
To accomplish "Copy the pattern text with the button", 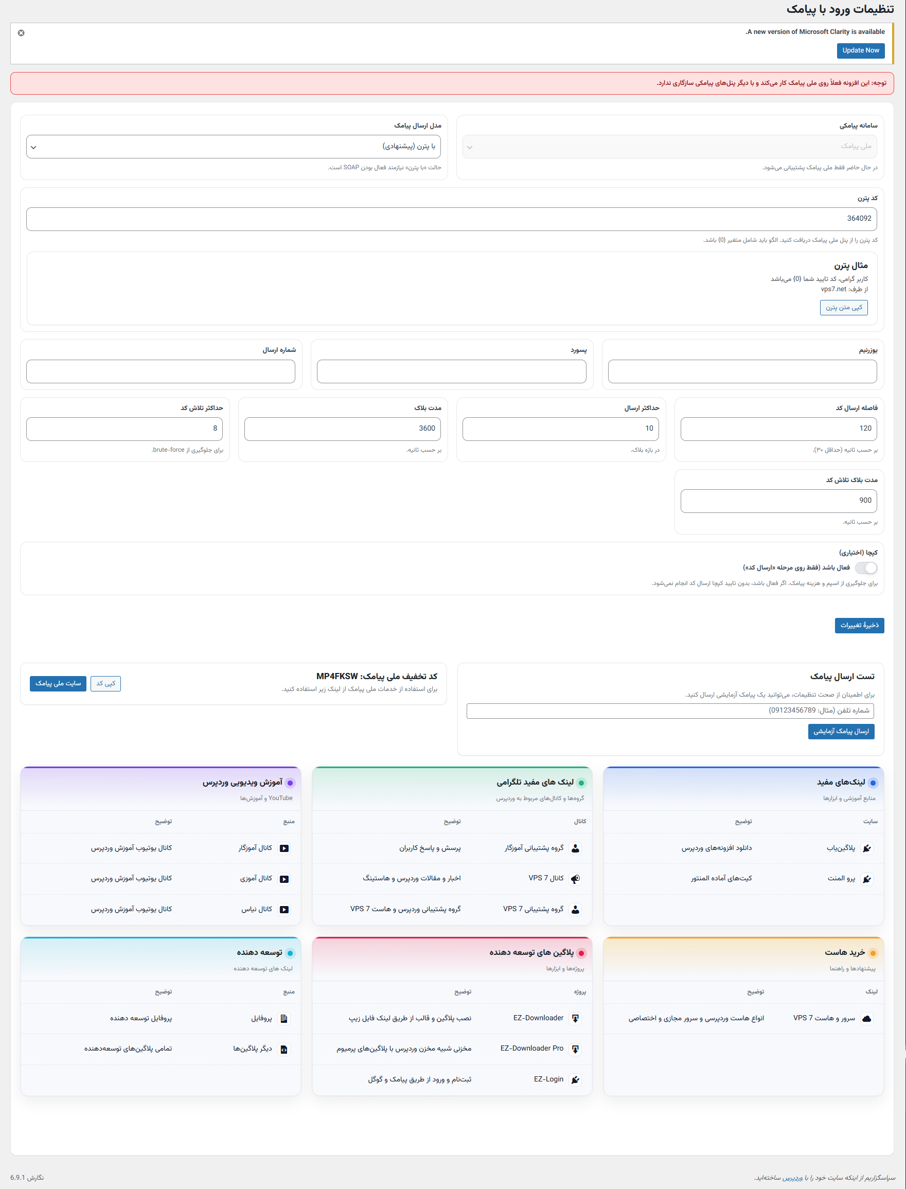I will (x=843, y=307).
